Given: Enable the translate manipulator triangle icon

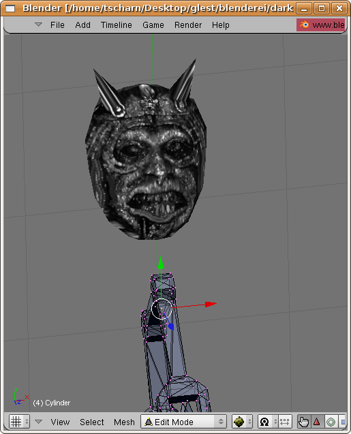Looking at the screenshot, I should [317, 422].
